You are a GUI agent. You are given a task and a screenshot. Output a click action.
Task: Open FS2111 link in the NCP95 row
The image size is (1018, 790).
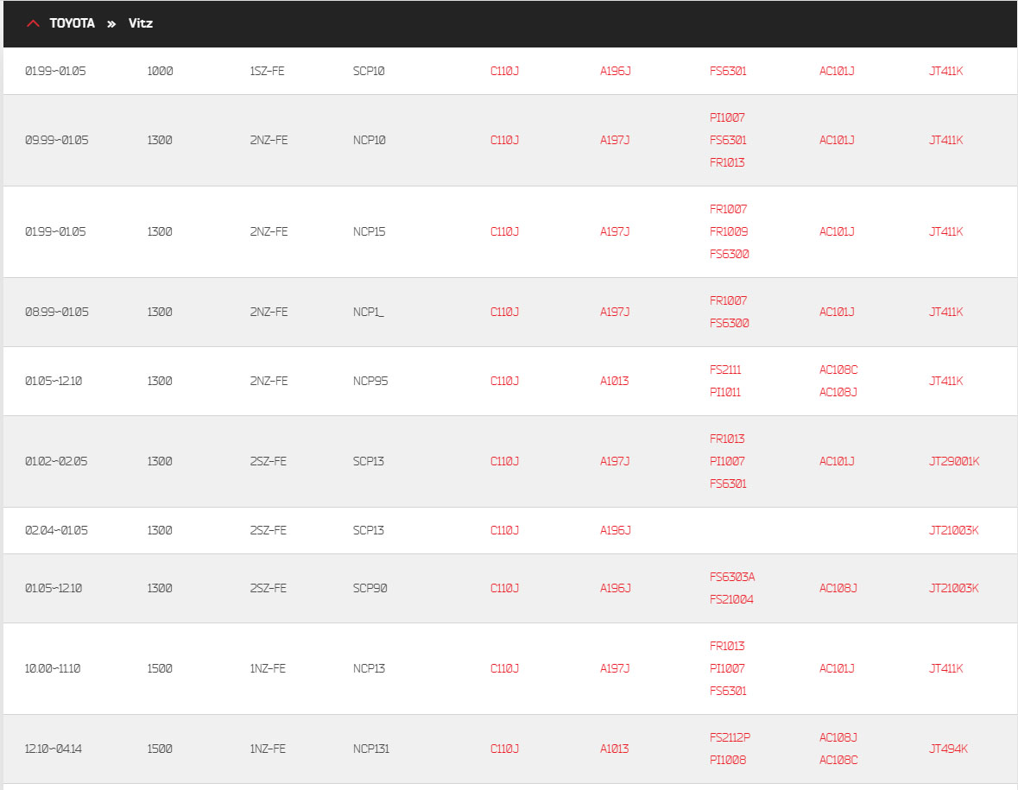725,370
